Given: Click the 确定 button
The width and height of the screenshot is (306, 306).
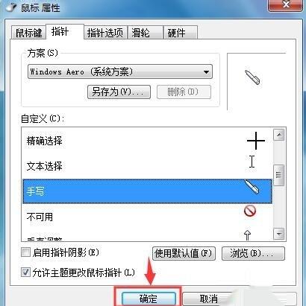Looking at the screenshot, I should pos(149,299).
